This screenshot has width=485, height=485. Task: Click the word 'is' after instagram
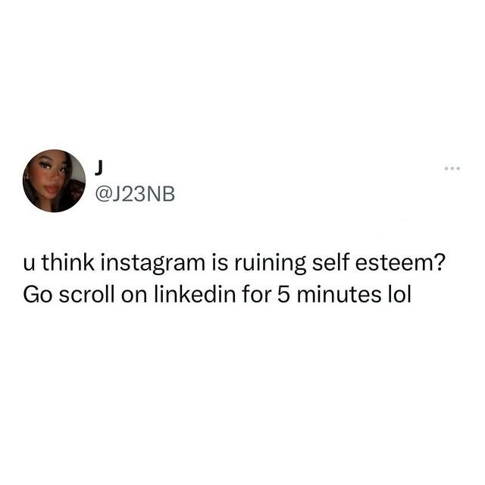click(220, 263)
